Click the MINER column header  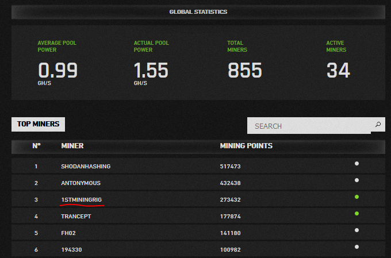72,146
